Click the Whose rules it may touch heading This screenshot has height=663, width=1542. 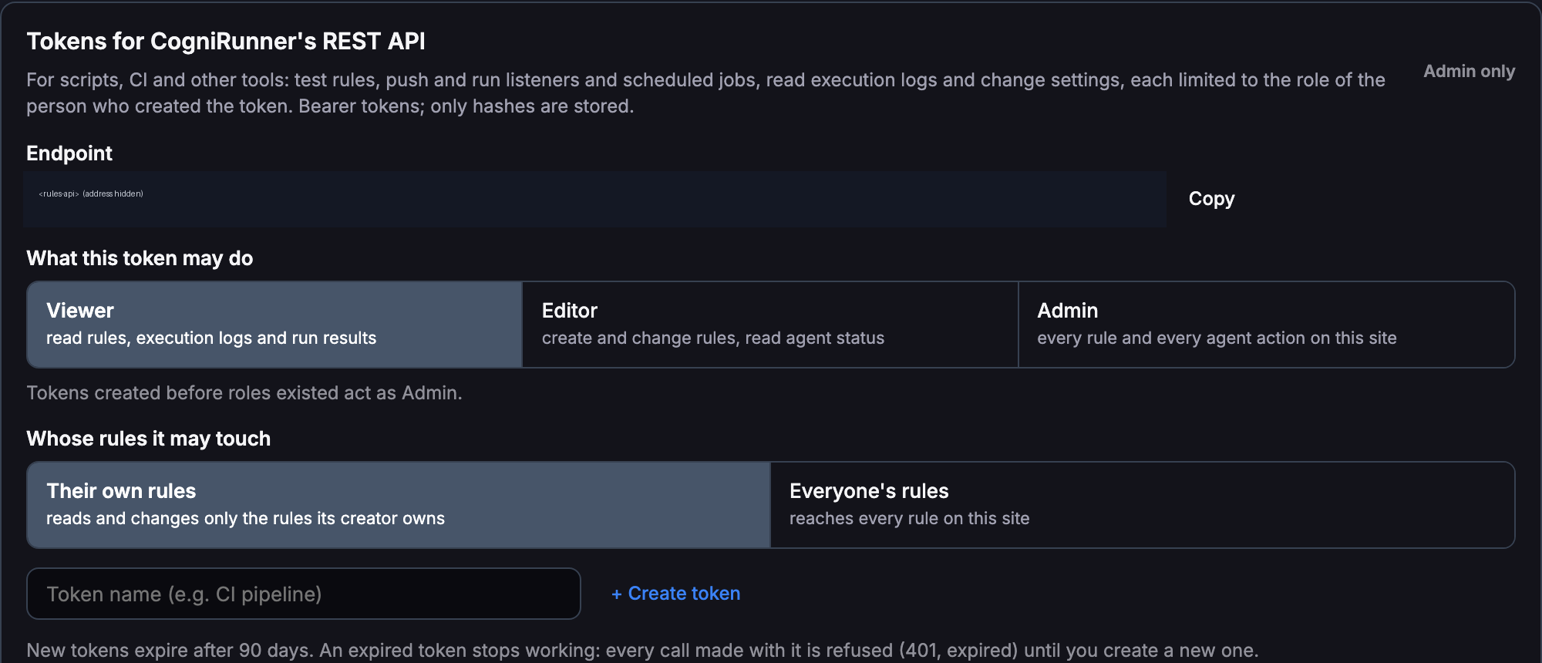149,439
